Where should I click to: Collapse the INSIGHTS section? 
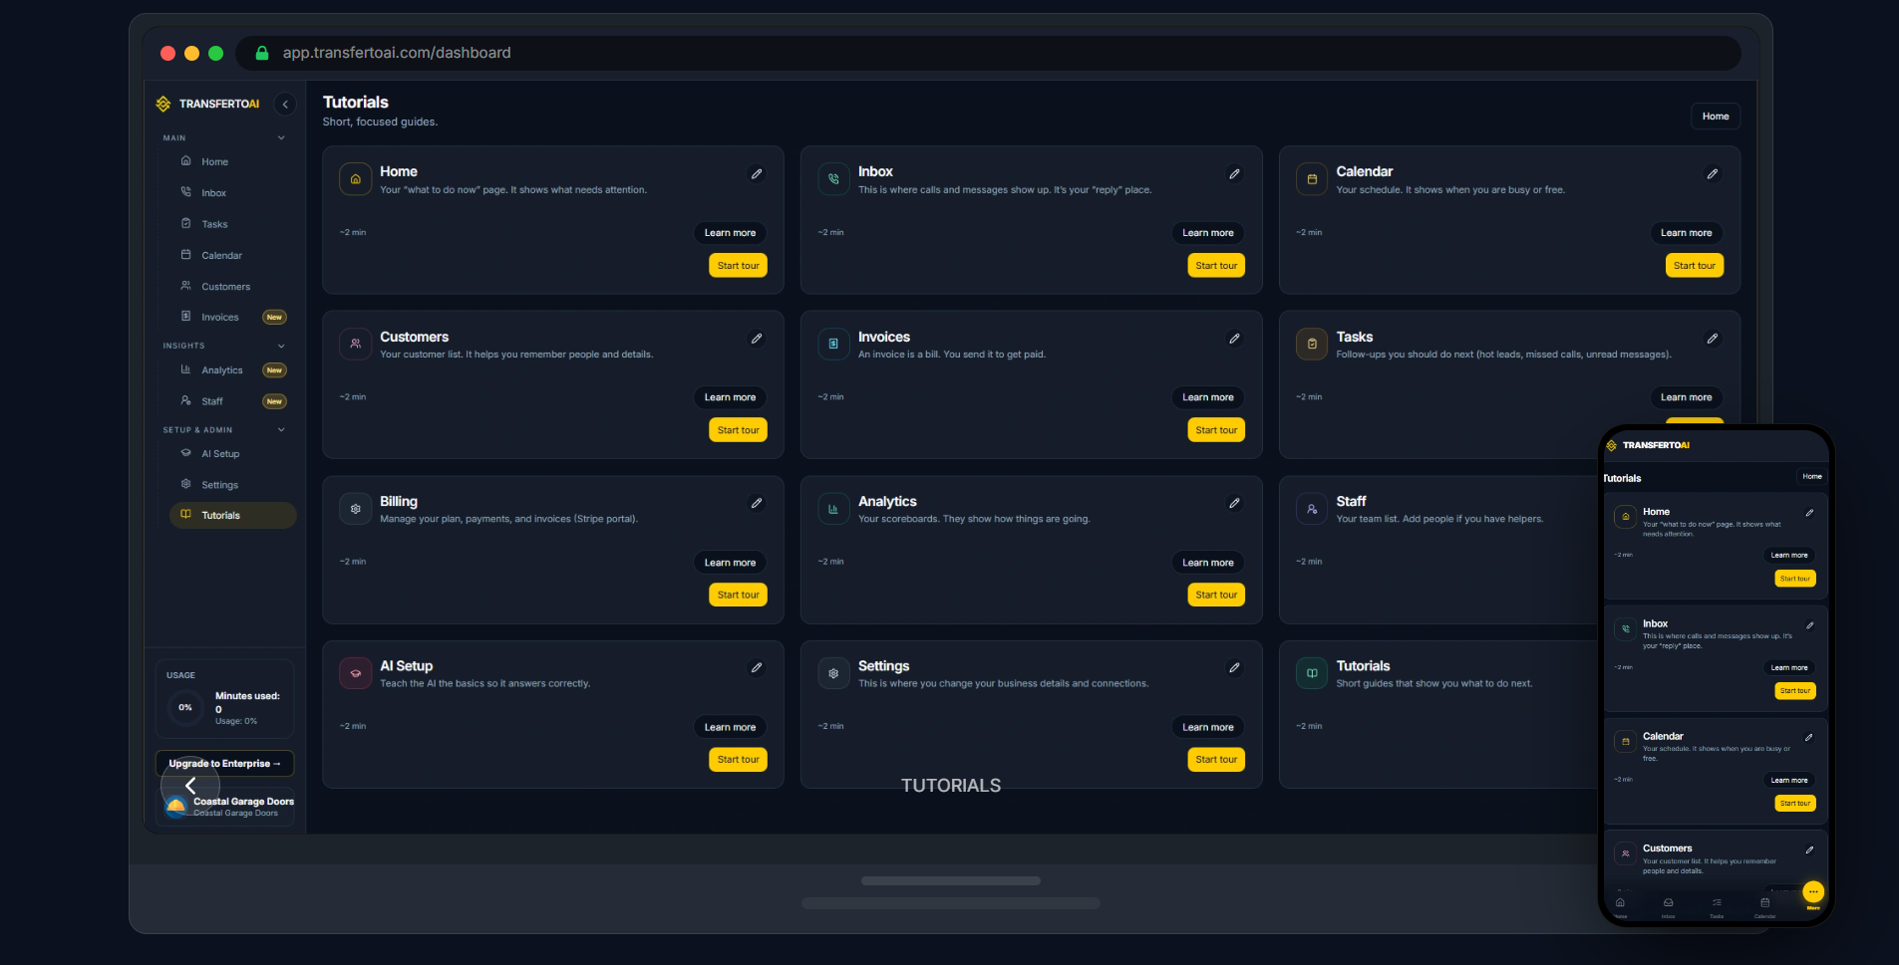tap(280, 346)
